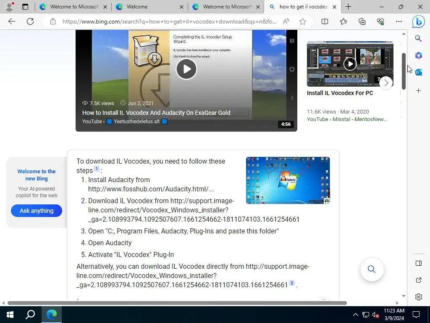The height and width of the screenshot is (323, 430).
Task: Show next video carousel arrow
Action: click(x=386, y=83)
